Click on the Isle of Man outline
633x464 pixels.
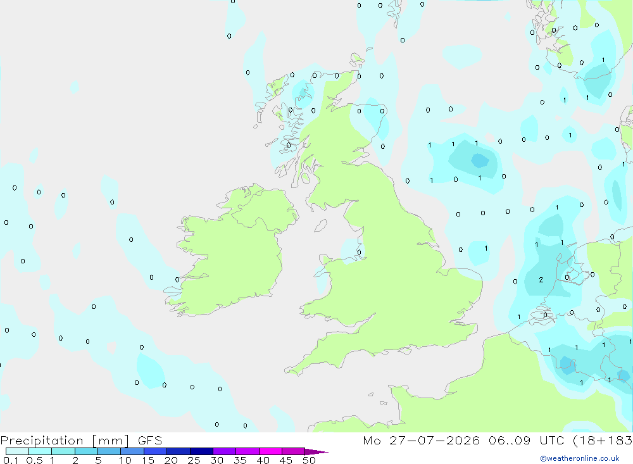[320, 225]
